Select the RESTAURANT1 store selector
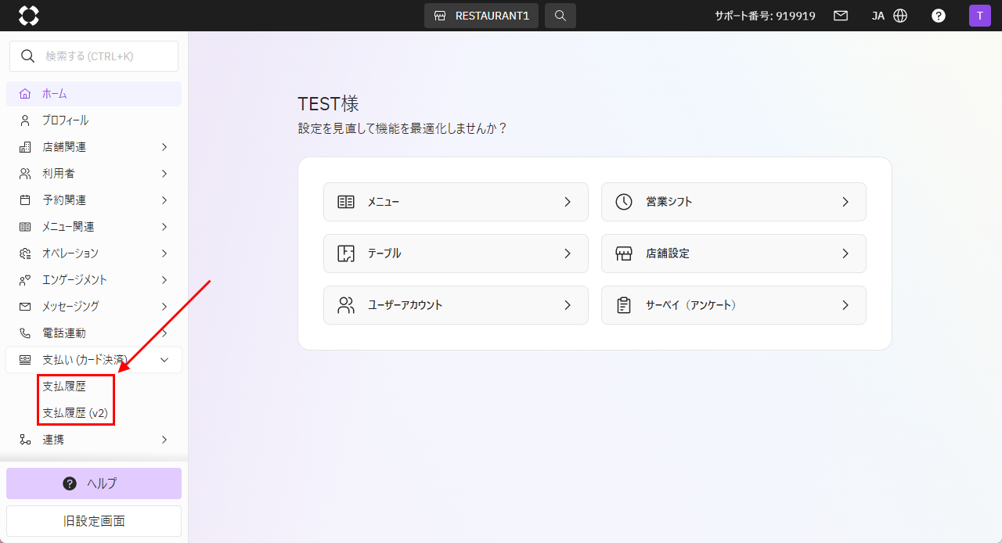1002x543 pixels. 481,16
